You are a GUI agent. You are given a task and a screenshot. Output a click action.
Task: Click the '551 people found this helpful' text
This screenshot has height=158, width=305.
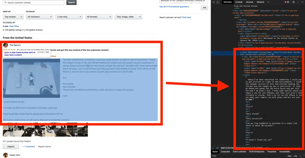17,141
